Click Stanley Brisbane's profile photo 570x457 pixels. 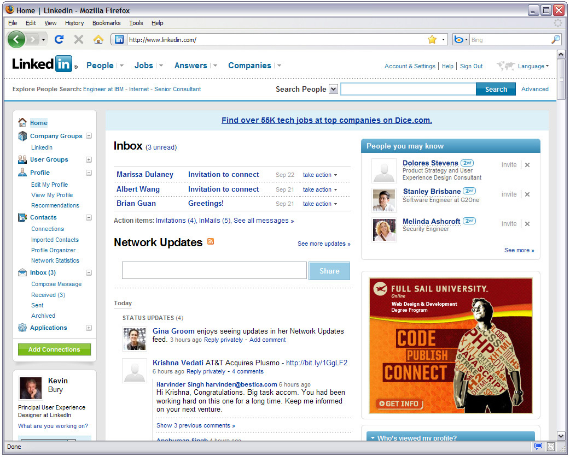tap(384, 200)
